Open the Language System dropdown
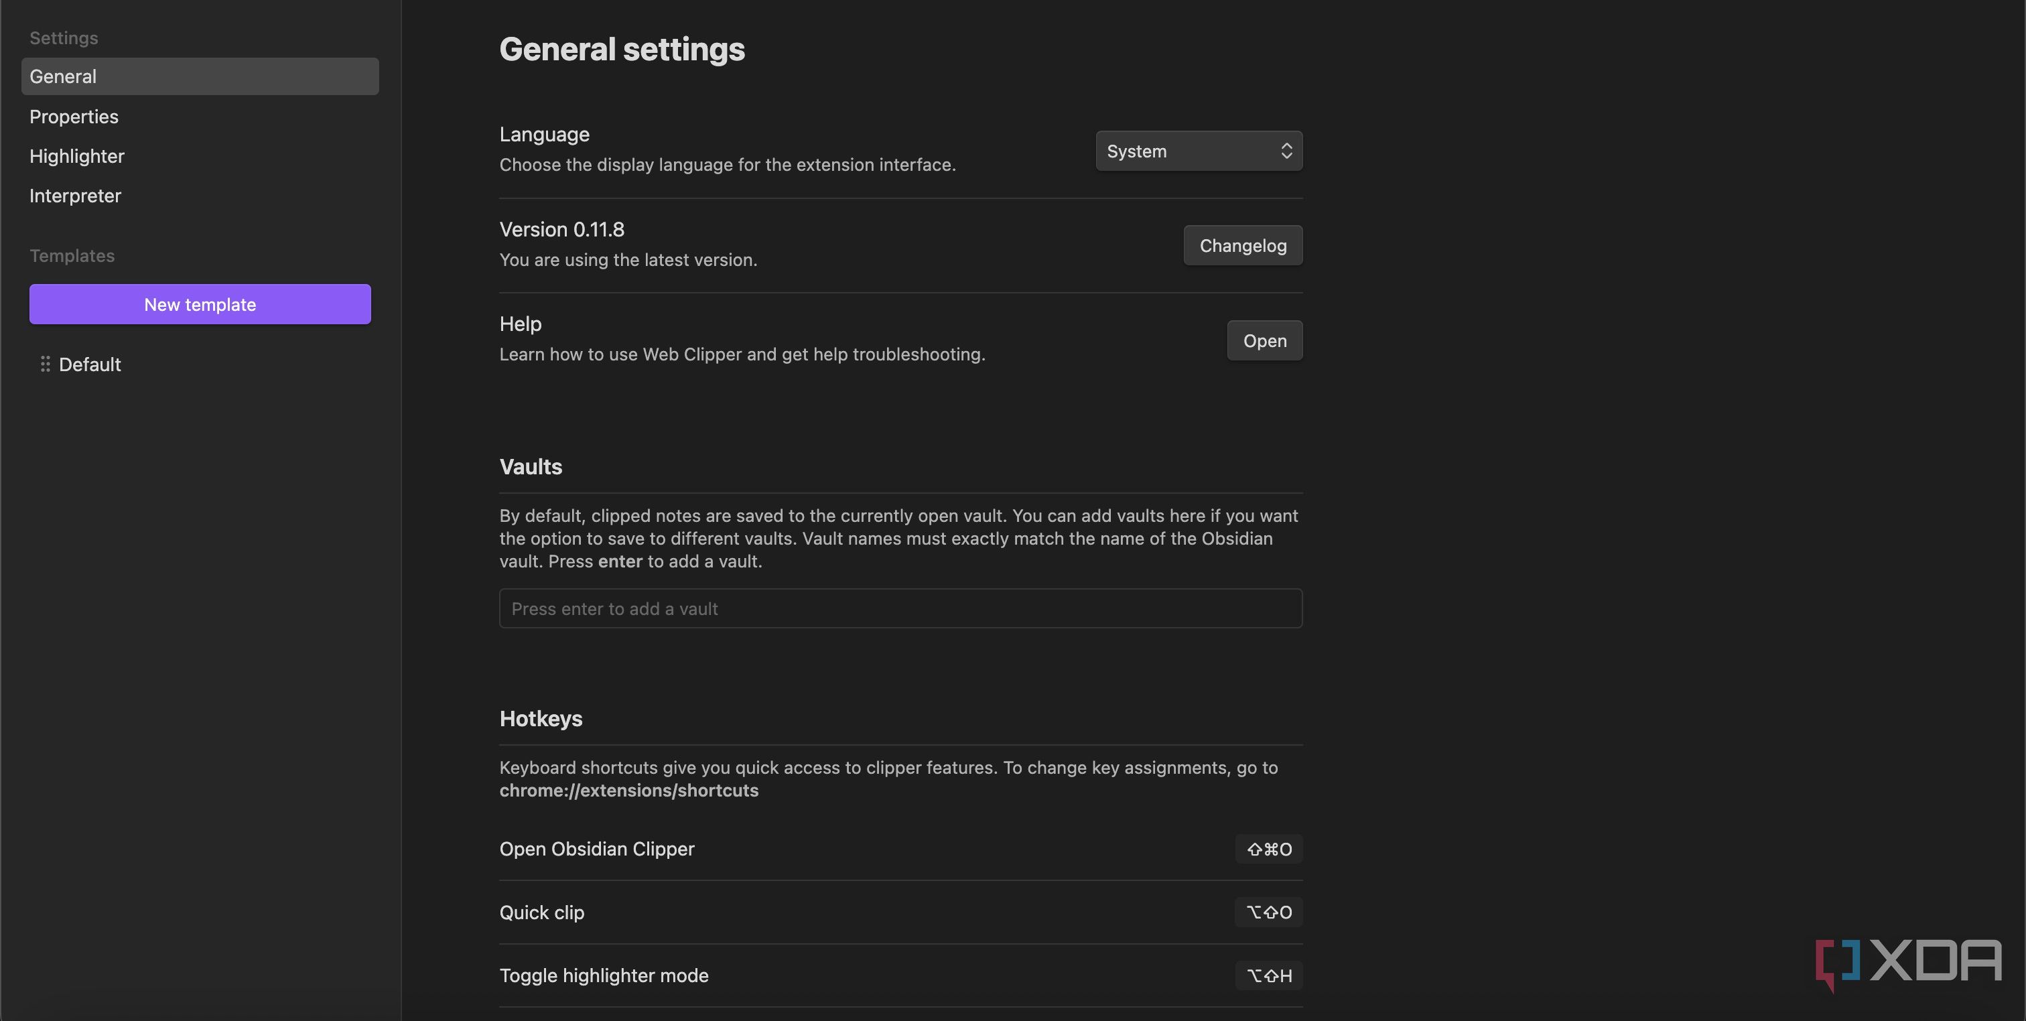 click(x=1199, y=151)
